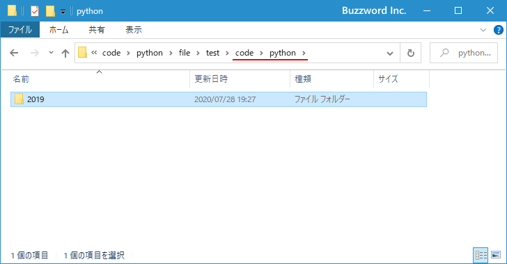This screenshot has width=507, height=264.
Task: Maximize the Explorer window
Action: pos(458,10)
